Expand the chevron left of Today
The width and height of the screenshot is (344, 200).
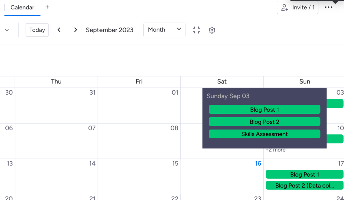point(7,30)
